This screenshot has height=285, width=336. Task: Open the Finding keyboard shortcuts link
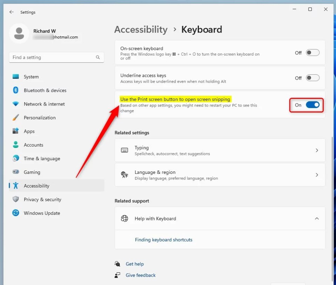[163, 240]
